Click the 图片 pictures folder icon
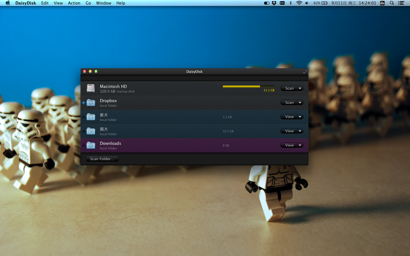This screenshot has width=410, height=256. pos(91,131)
